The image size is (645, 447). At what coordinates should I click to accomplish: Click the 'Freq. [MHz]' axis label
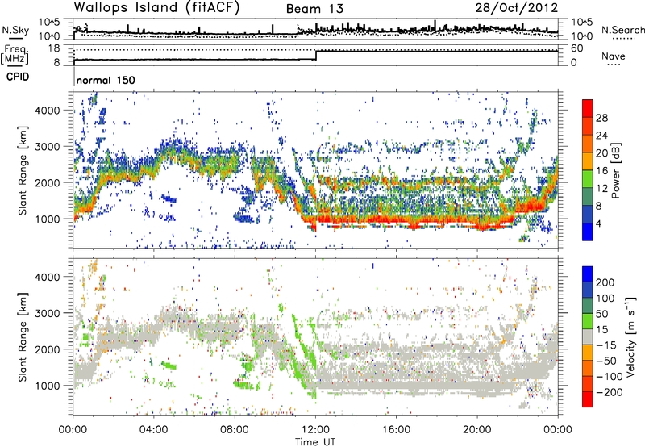[15, 55]
